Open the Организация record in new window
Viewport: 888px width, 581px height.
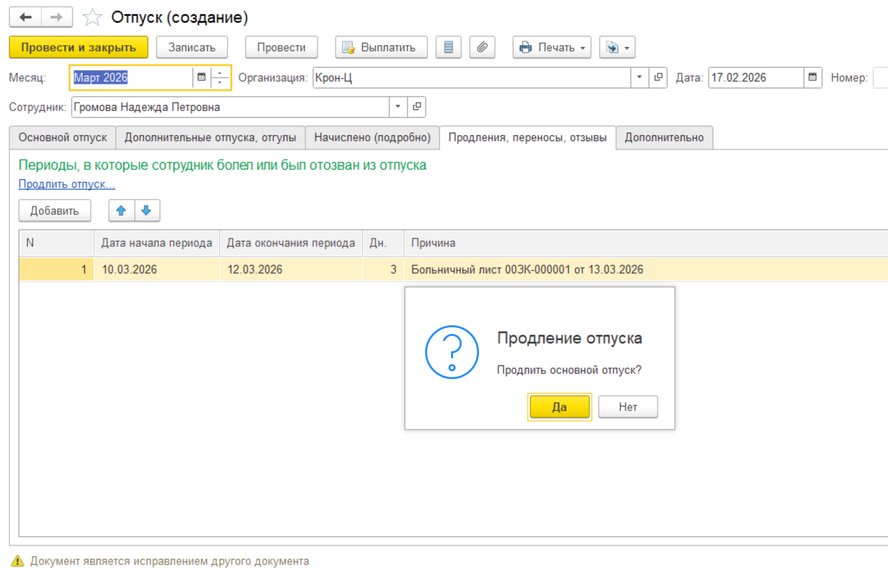[x=658, y=77]
